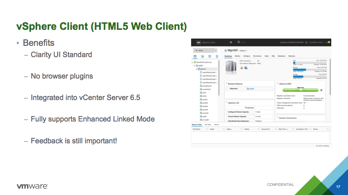Collapse the Cluster Consumers panel
This screenshot has width=348, height=195.
click(x=277, y=118)
